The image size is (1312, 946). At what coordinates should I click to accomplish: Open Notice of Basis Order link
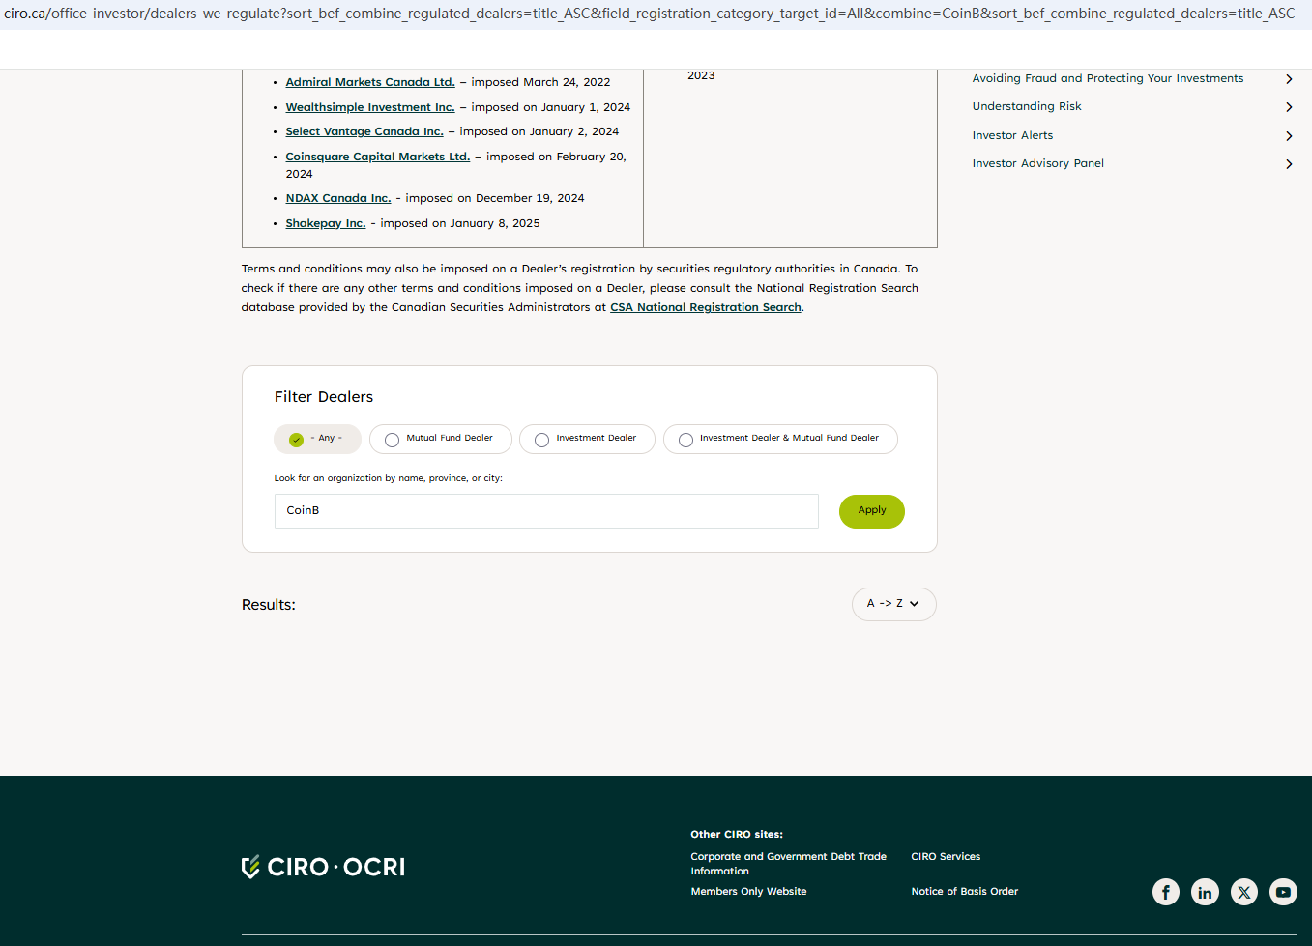point(965,892)
